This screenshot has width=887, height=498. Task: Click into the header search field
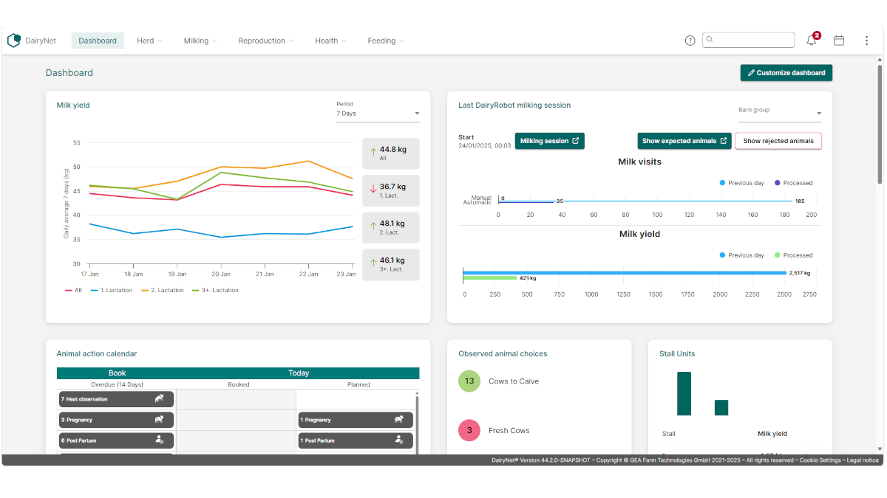(748, 40)
